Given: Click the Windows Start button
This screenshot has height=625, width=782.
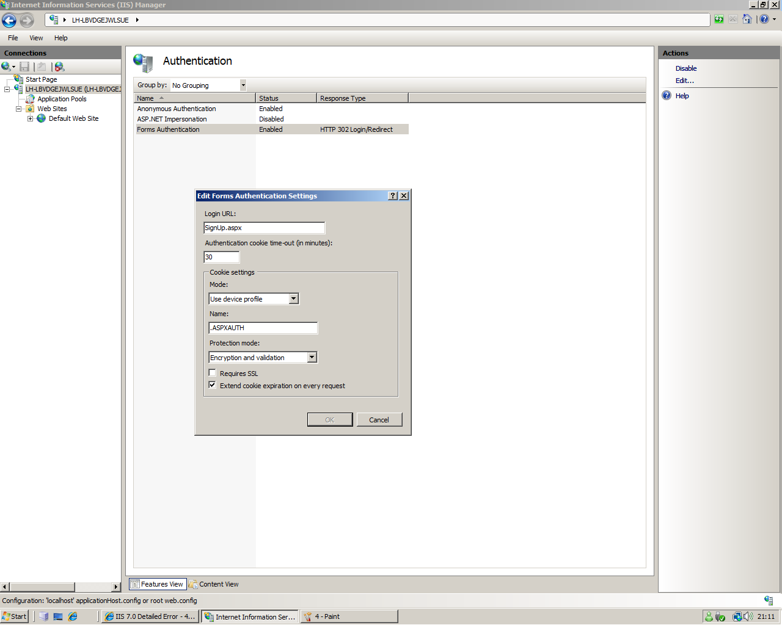Looking at the screenshot, I should click(x=15, y=616).
